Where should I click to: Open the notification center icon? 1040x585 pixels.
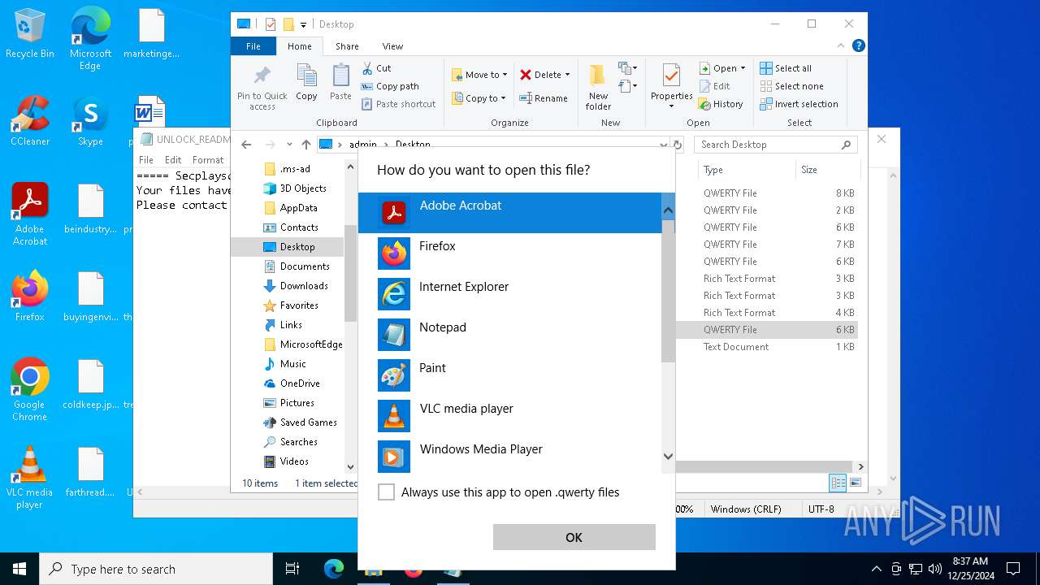1013,569
